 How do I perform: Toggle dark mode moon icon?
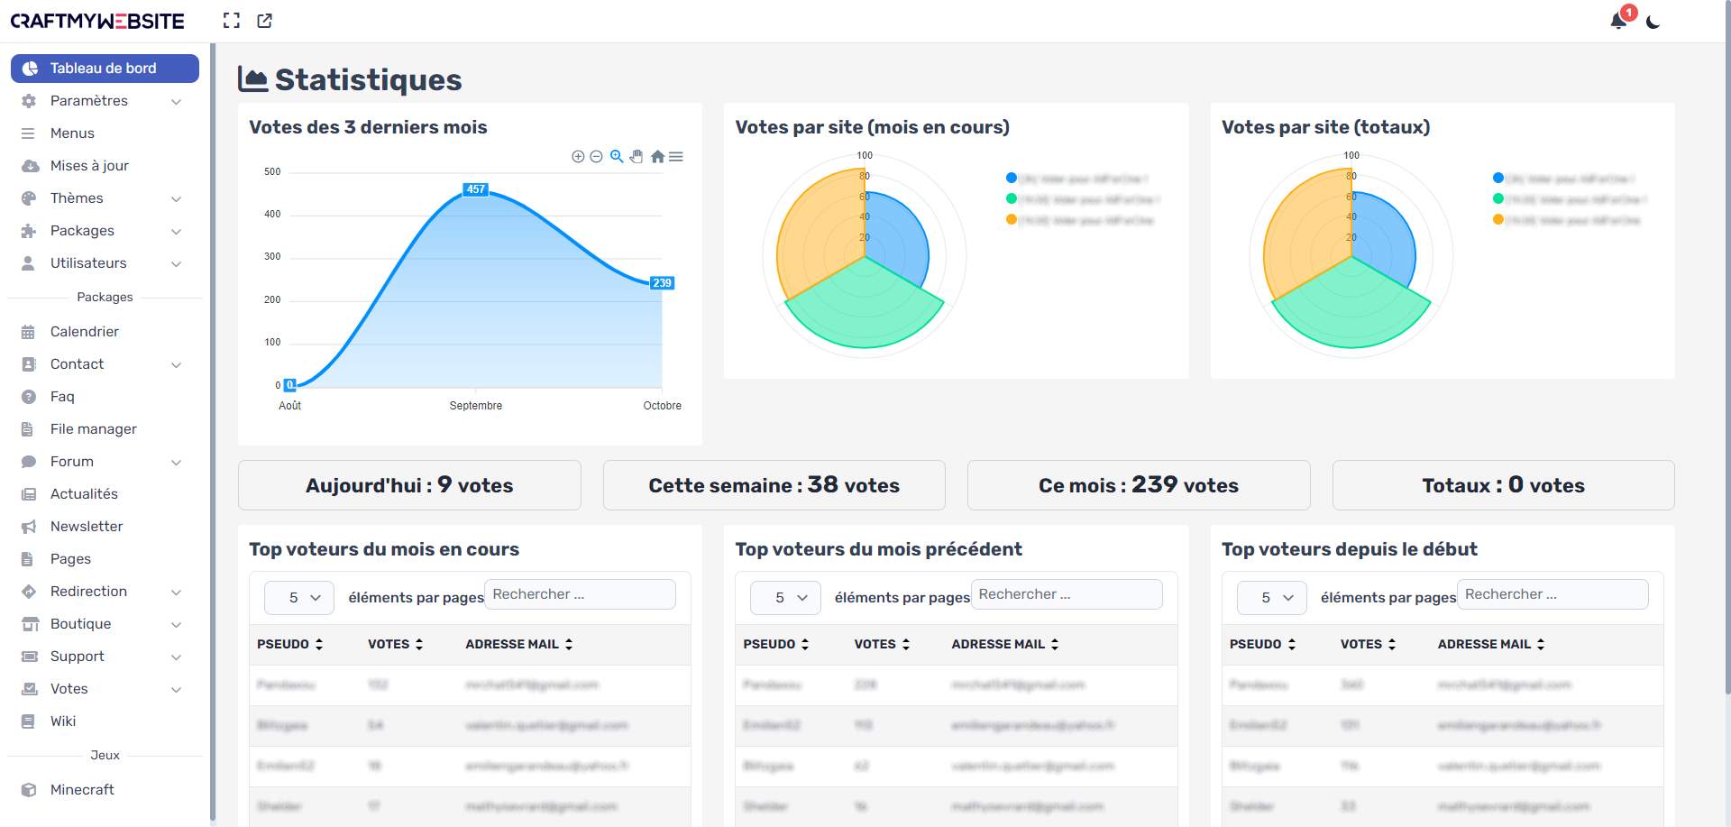click(x=1653, y=22)
